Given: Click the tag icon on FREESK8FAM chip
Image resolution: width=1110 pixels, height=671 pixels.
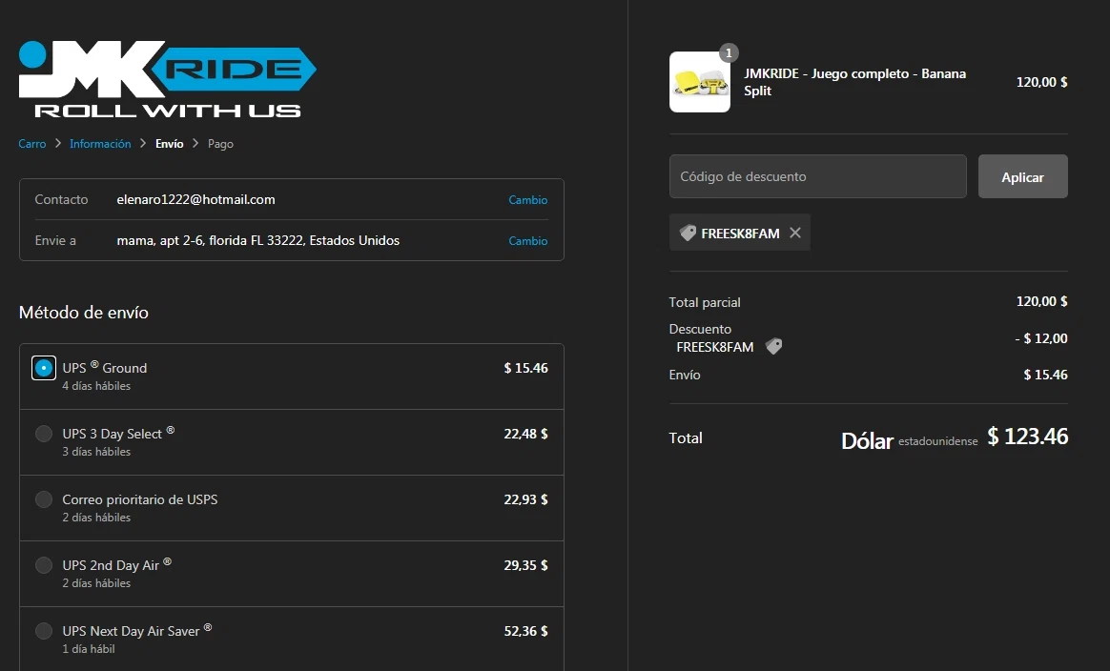Looking at the screenshot, I should coord(688,233).
